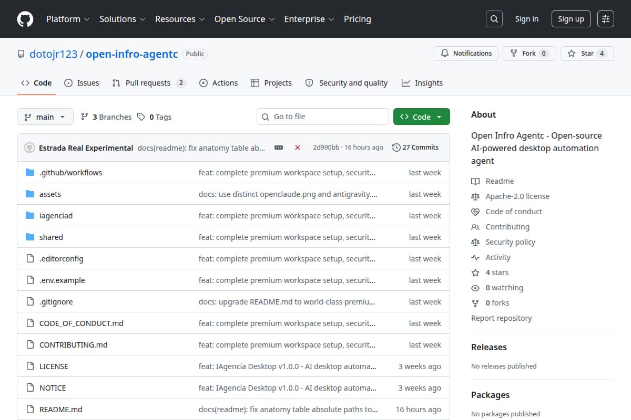Click the tag icon beside 0 Tags
The height and width of the screenshot is (420, 631).
(141, 117)
